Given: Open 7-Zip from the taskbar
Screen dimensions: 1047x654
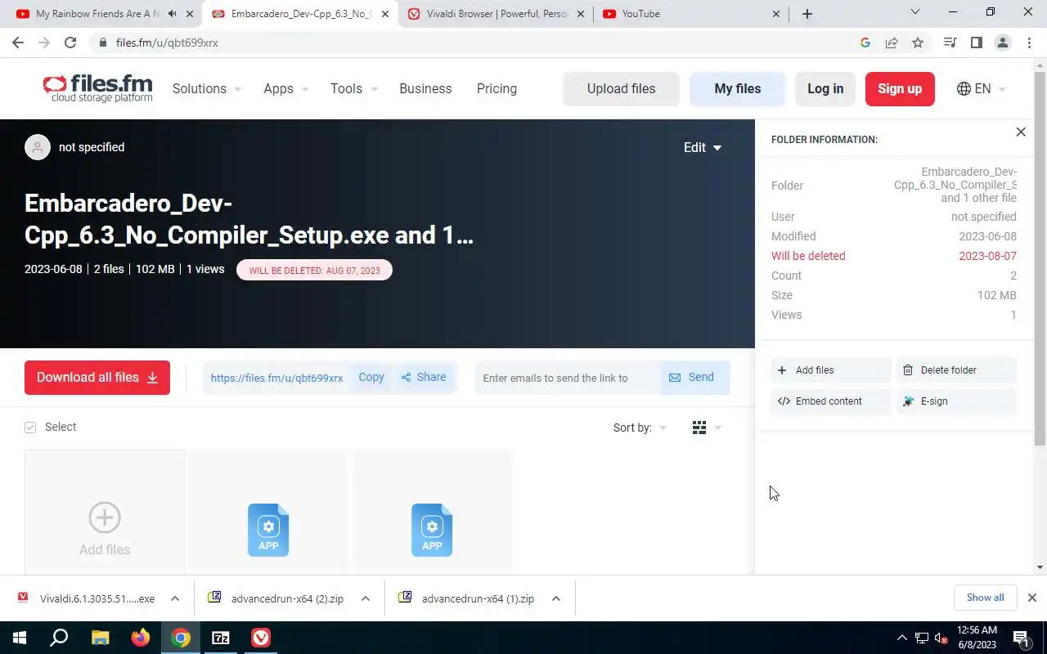Looking at the screenshot, I should (221, 638).
